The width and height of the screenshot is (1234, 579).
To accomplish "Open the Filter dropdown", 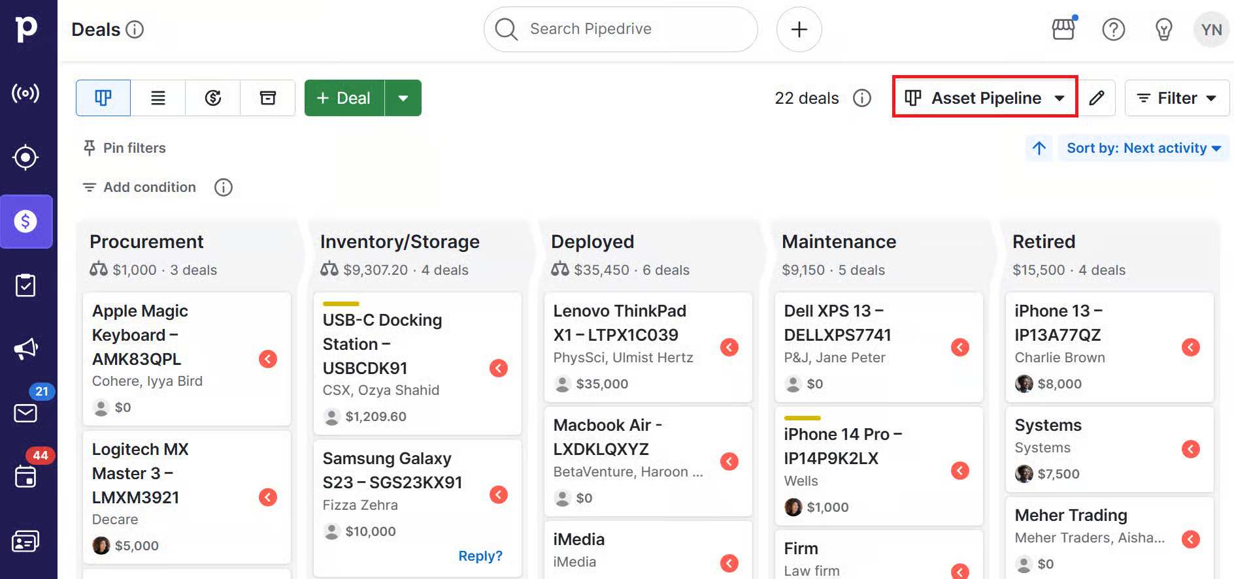I will [1177, 98].
